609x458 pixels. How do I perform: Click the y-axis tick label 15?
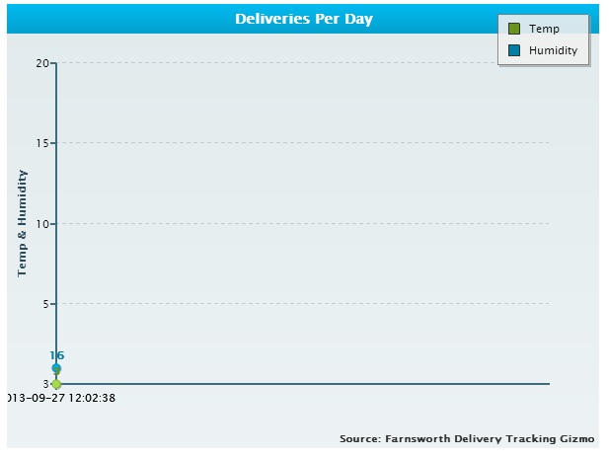tap(42, 143)
